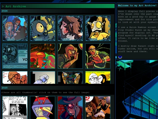158x119 pixels.
Task: Open the green-hat winged character thumbnail
Action: pyautogui.click(x=70, y=78)
